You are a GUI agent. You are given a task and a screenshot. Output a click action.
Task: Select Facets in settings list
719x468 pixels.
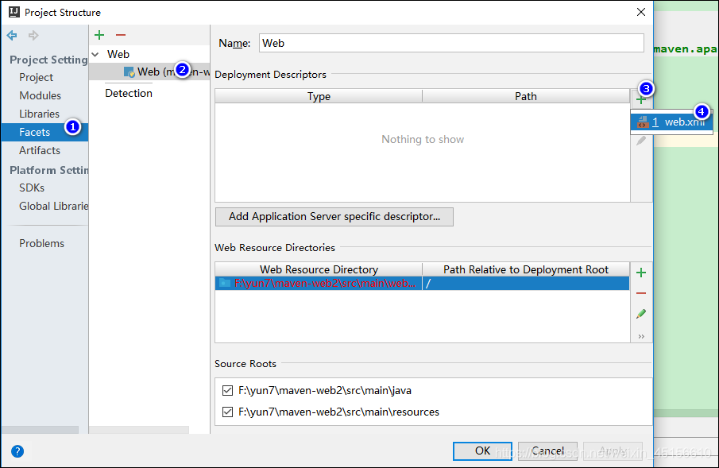point(44,132)
